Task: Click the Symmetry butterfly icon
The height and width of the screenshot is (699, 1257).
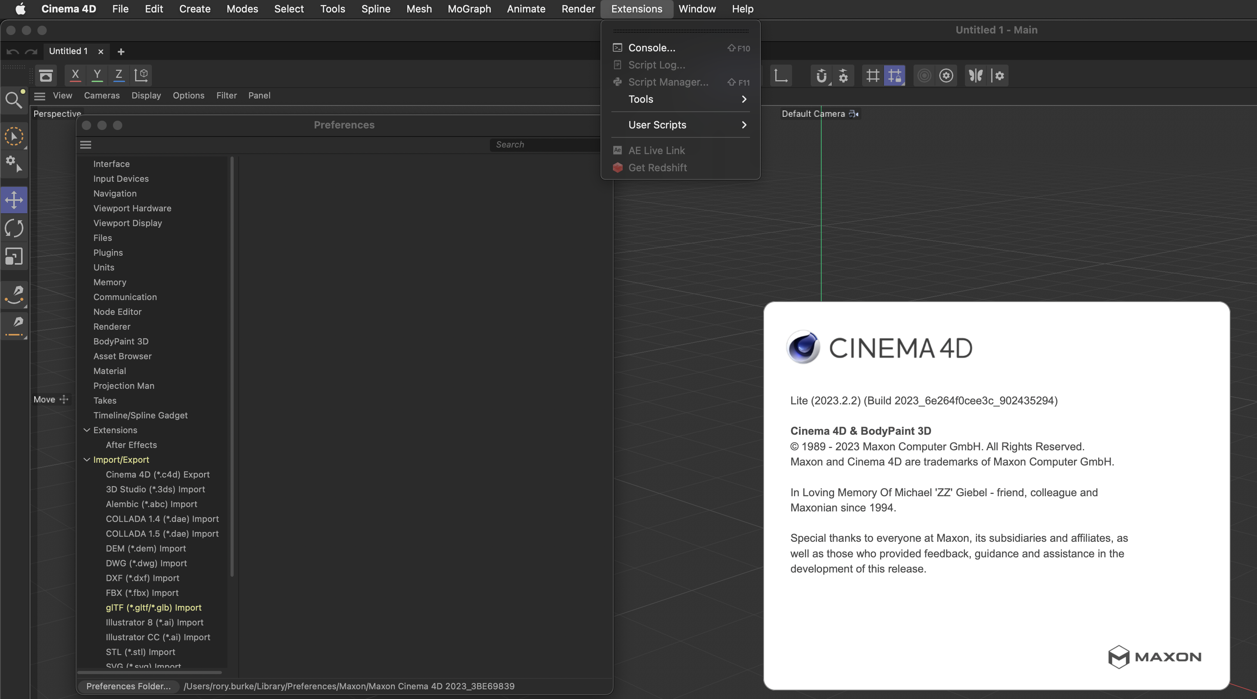Action: (x=975, y=76)
